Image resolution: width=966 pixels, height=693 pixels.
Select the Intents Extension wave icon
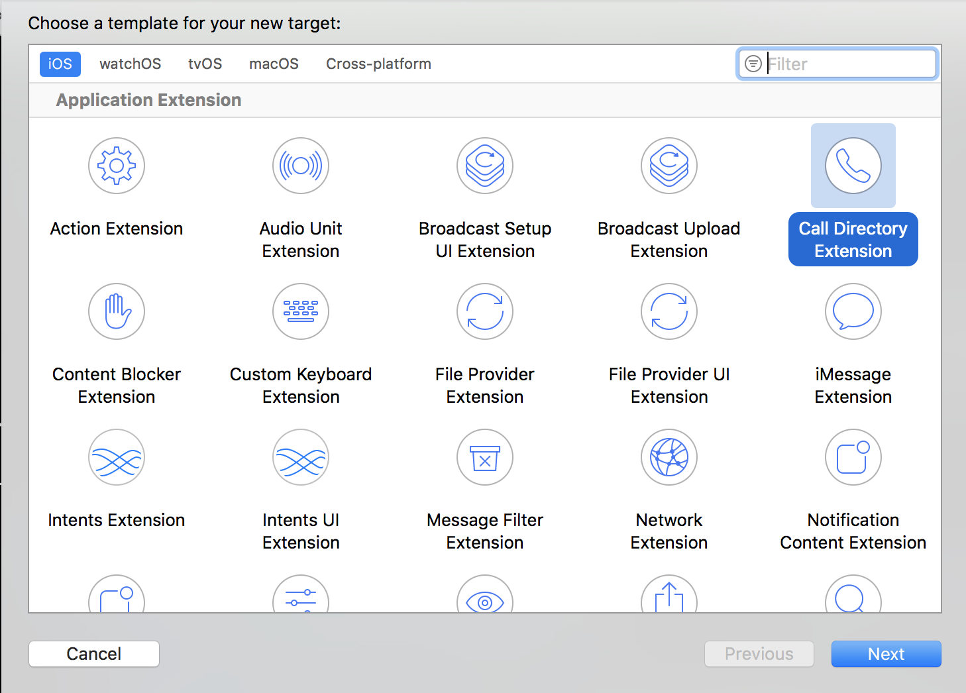point(117,457)
